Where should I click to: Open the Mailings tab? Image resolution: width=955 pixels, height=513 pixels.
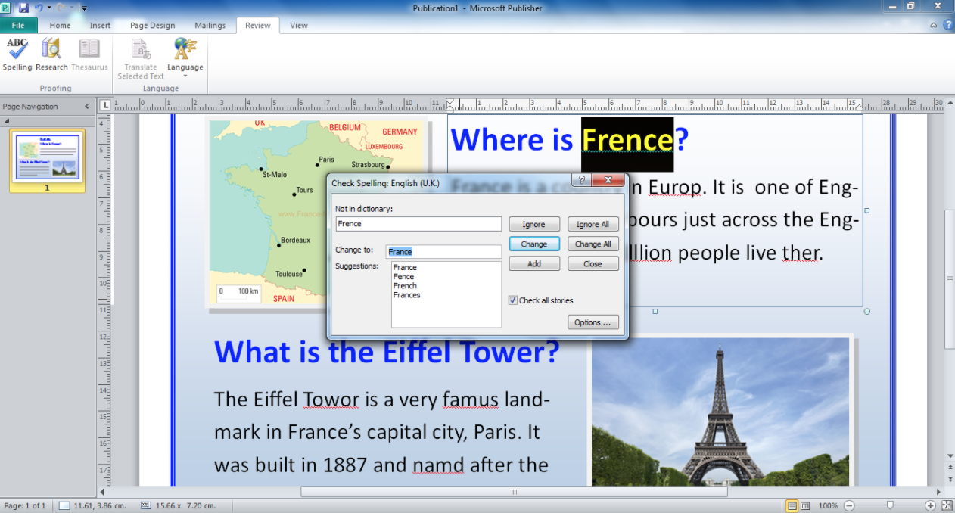[x=210, y=25]
